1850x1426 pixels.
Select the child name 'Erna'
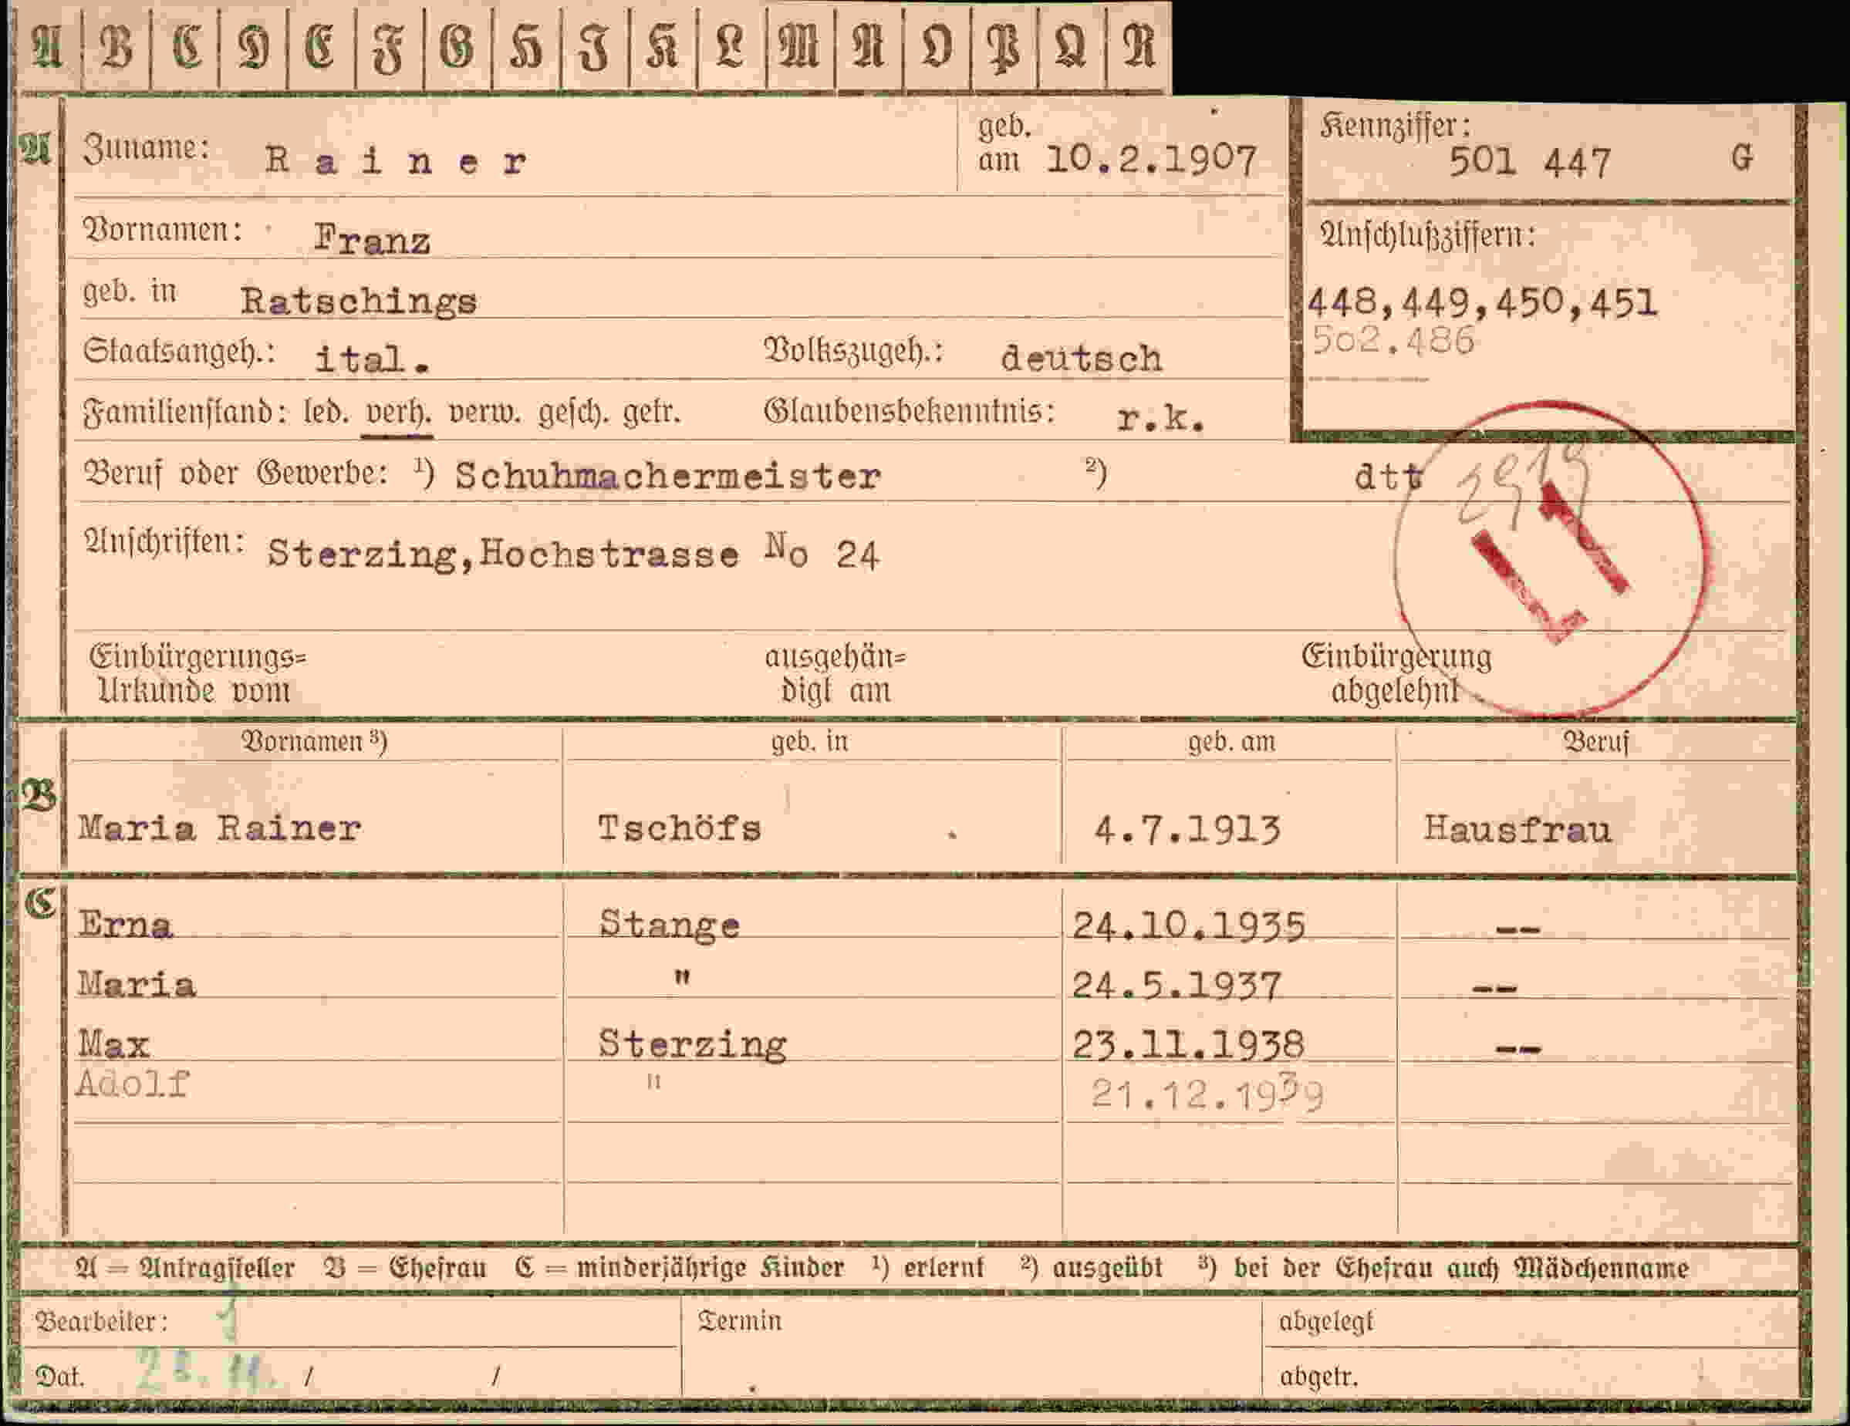[x=126, y=924]
